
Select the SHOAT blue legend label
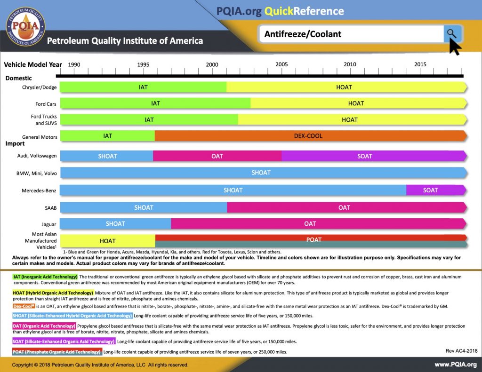pyautogui.click(x=72, y=316)
